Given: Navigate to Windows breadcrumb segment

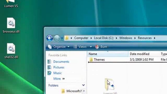Looking at the screenshot, I should click(x=126, y=38).
